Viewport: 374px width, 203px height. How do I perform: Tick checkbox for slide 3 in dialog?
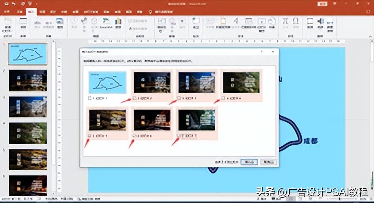(x=179, y=98)
